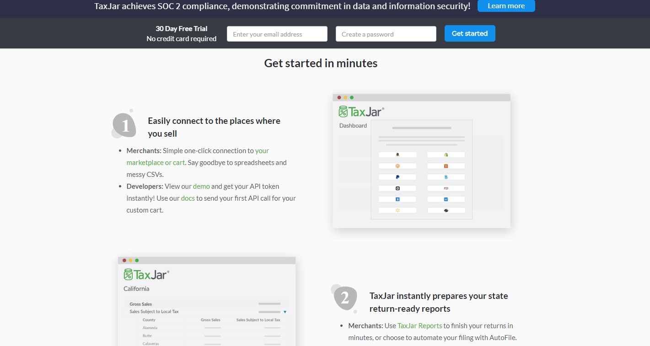Click the TaxJar logo above Dashboard
The height and width of the screenshot is (346, 650).
pos(361,112)
